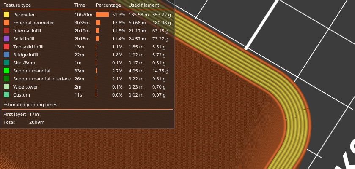
Task: Toggle Support material bright green swatch
Action: click(x=7, y=71)
